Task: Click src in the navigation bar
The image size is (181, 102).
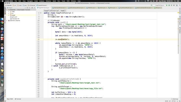Action: point(15,5)
